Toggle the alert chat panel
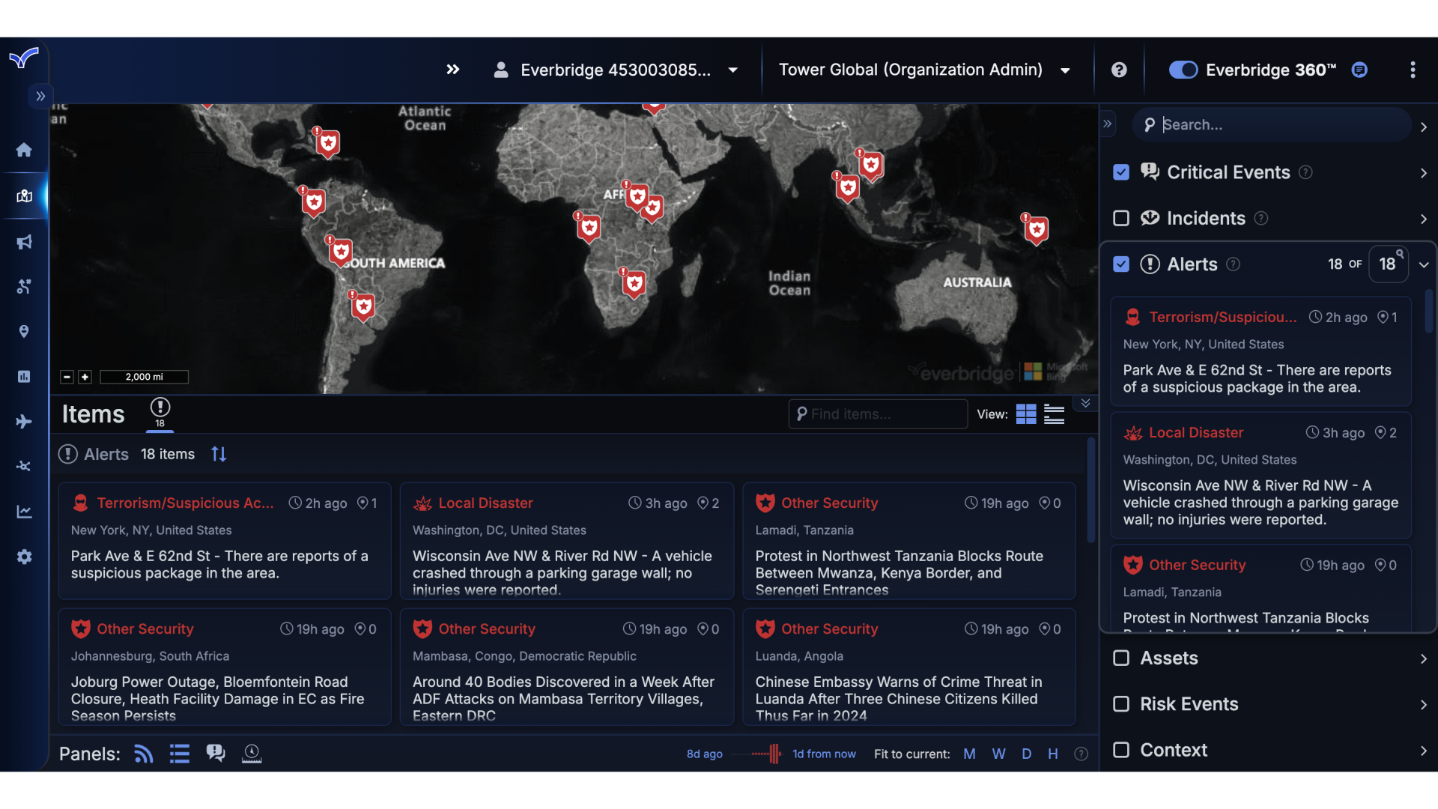 point(216,754)
